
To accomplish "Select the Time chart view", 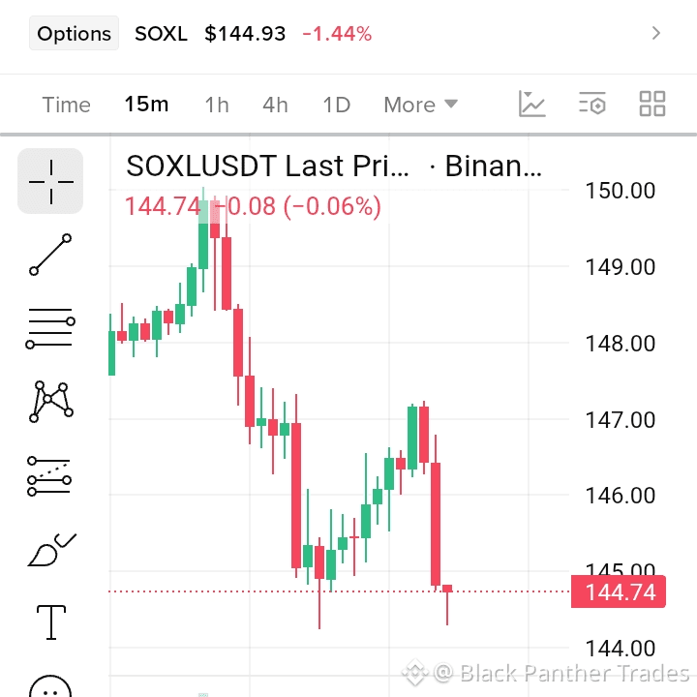I will (x=66, y=105).
